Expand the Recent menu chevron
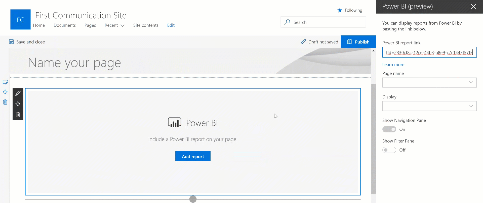Image resolution: width=483 pixels, height=203 pixels. pyautogui.click(x=123, y=26)
